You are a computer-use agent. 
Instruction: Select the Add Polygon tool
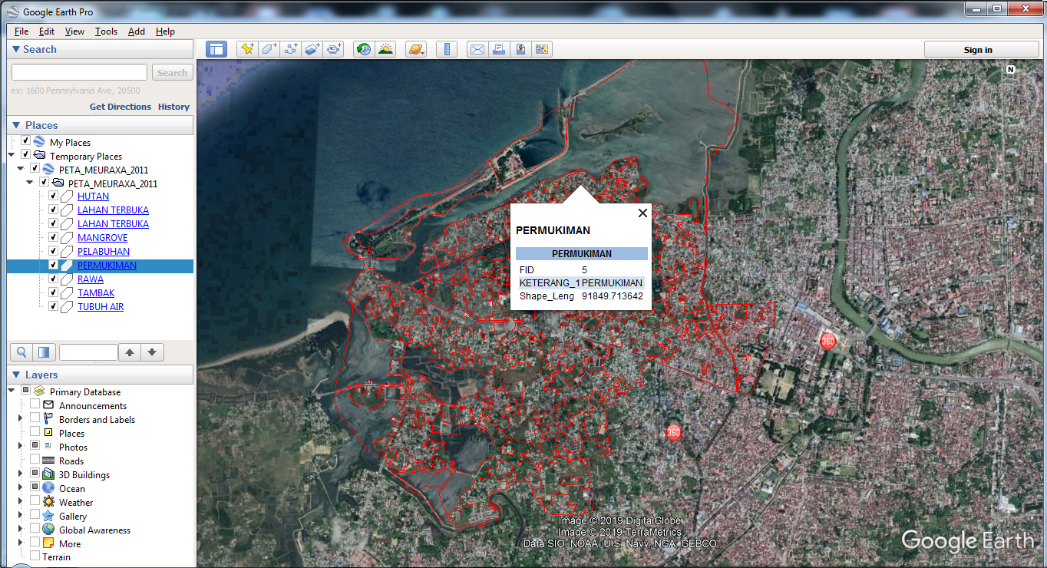click(269, 48)
